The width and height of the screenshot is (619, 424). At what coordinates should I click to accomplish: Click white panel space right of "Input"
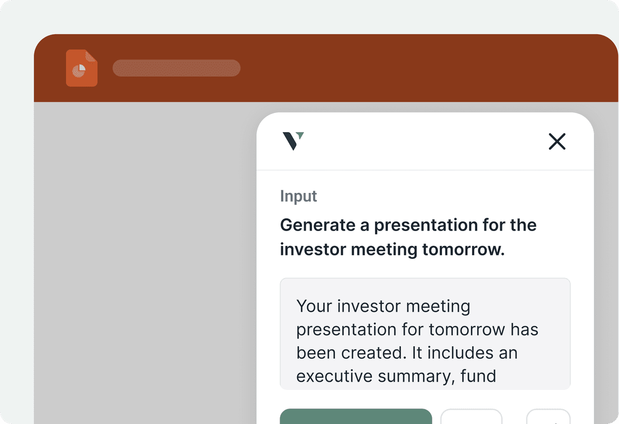click(x=438, y=197)
